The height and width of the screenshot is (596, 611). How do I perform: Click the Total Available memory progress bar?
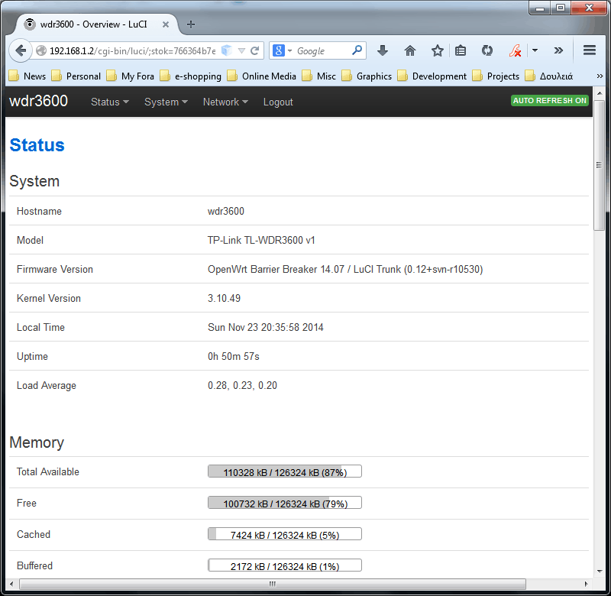click(284, 471)
